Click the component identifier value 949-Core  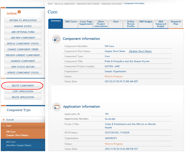109,46
